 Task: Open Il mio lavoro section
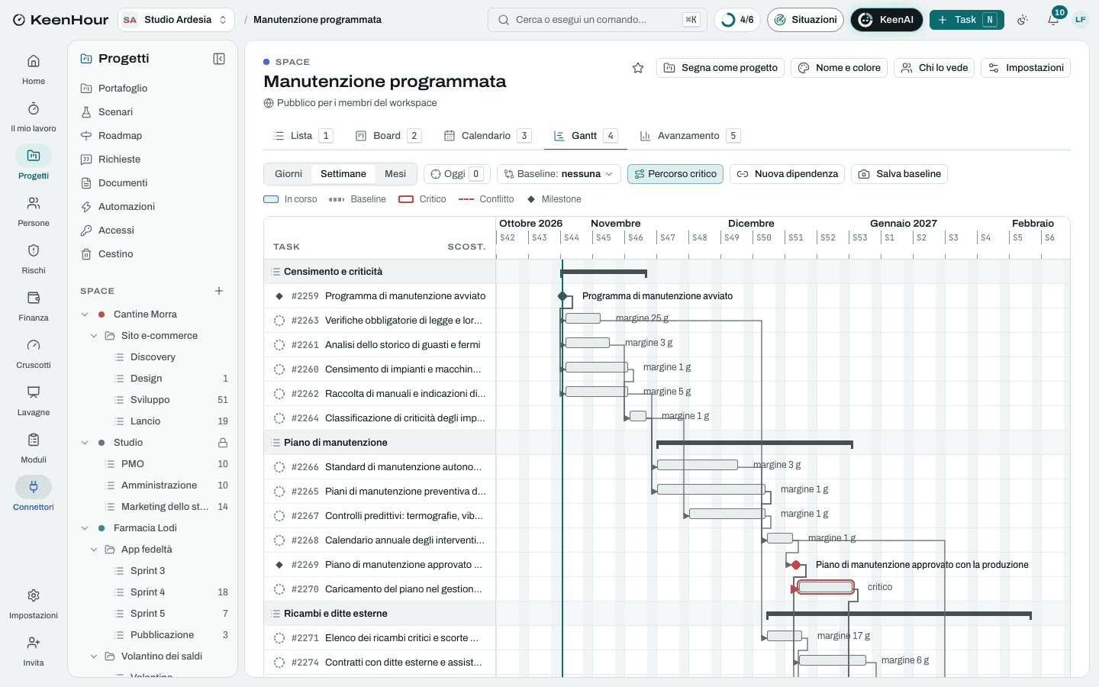pos(34,117)
